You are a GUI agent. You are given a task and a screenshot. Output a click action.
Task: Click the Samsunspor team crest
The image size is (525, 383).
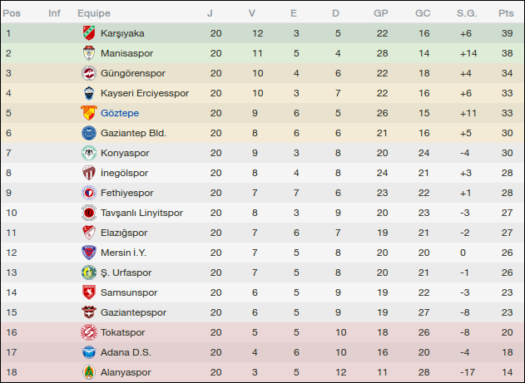click(x=88, y=292)
